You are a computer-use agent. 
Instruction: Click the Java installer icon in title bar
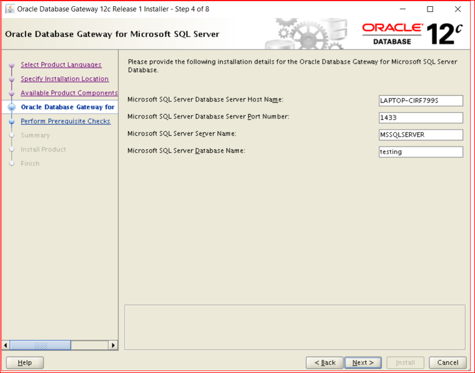10,9
